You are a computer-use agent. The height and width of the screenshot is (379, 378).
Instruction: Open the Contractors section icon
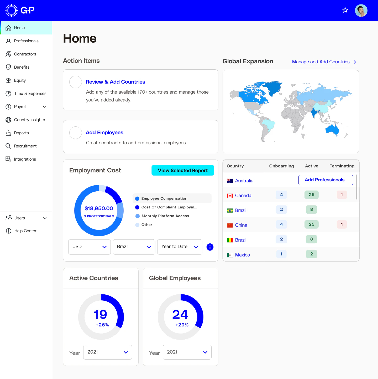coord(8,54)
